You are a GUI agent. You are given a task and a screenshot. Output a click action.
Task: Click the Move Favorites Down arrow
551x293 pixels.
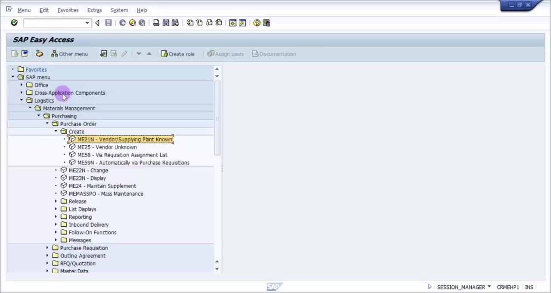139,54
